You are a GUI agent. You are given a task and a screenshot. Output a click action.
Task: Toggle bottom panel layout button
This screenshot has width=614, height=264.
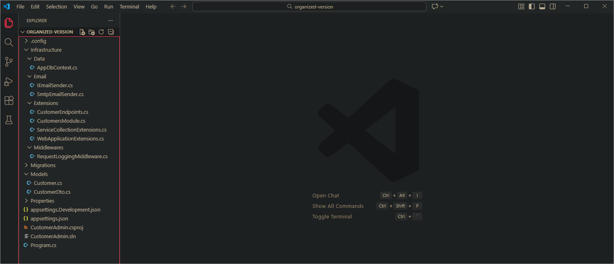tap(542, 6)
